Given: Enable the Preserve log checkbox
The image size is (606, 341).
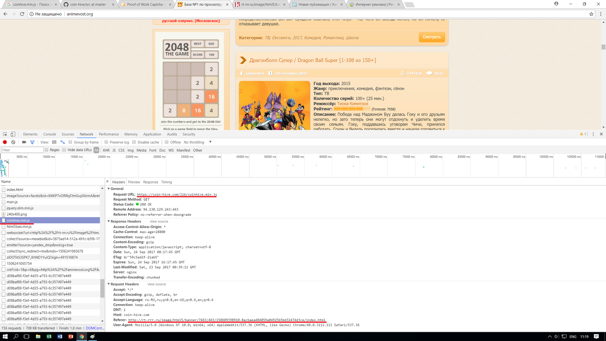Looking at the screenshot, I should pos(106,142).
